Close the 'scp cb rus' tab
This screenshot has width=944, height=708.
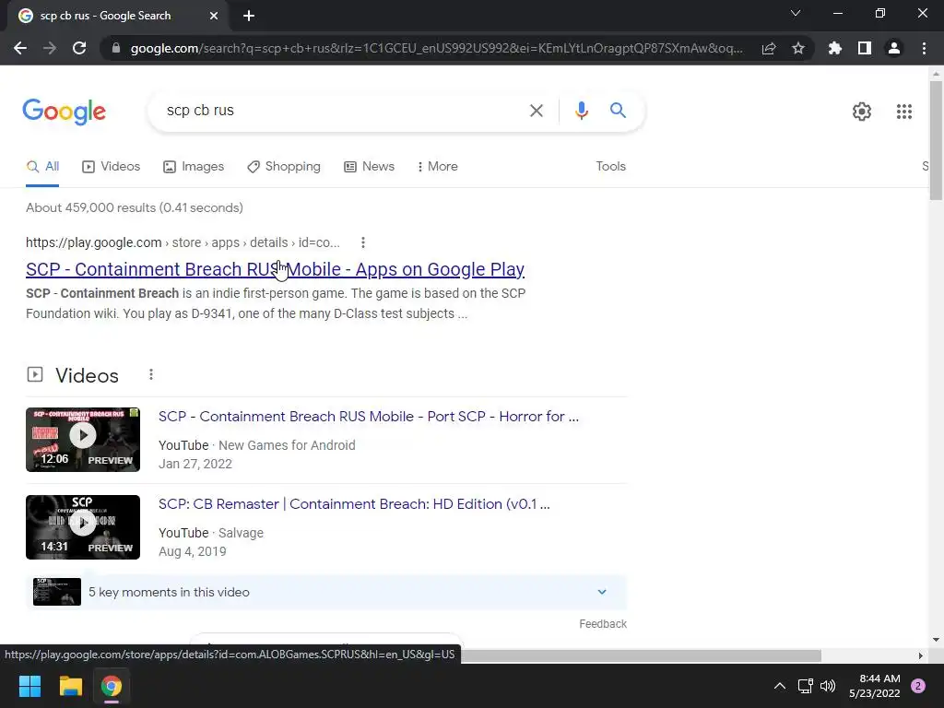(214, 16)
